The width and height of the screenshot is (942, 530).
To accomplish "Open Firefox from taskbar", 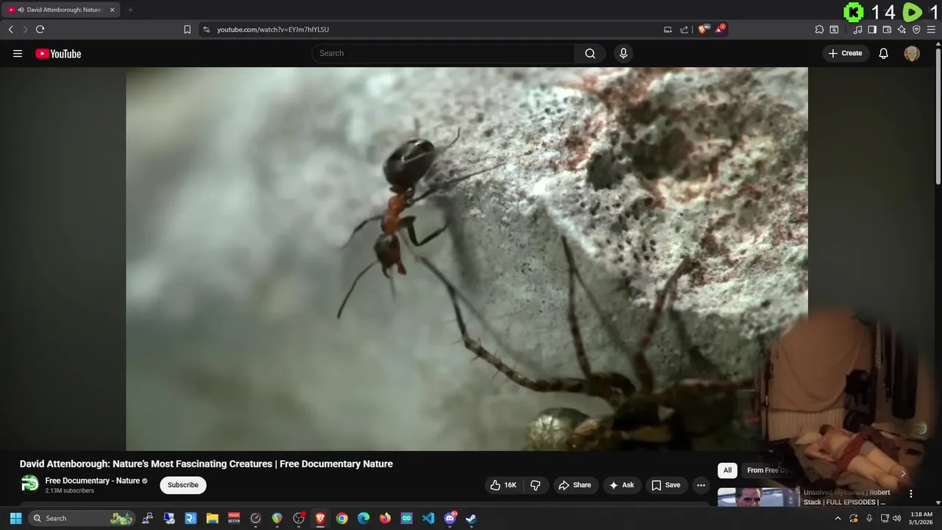I will coord(385,518).
